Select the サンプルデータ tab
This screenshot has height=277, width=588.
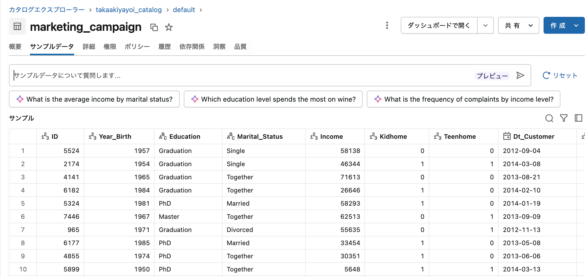pyautogui.click(x=52, y=47)
